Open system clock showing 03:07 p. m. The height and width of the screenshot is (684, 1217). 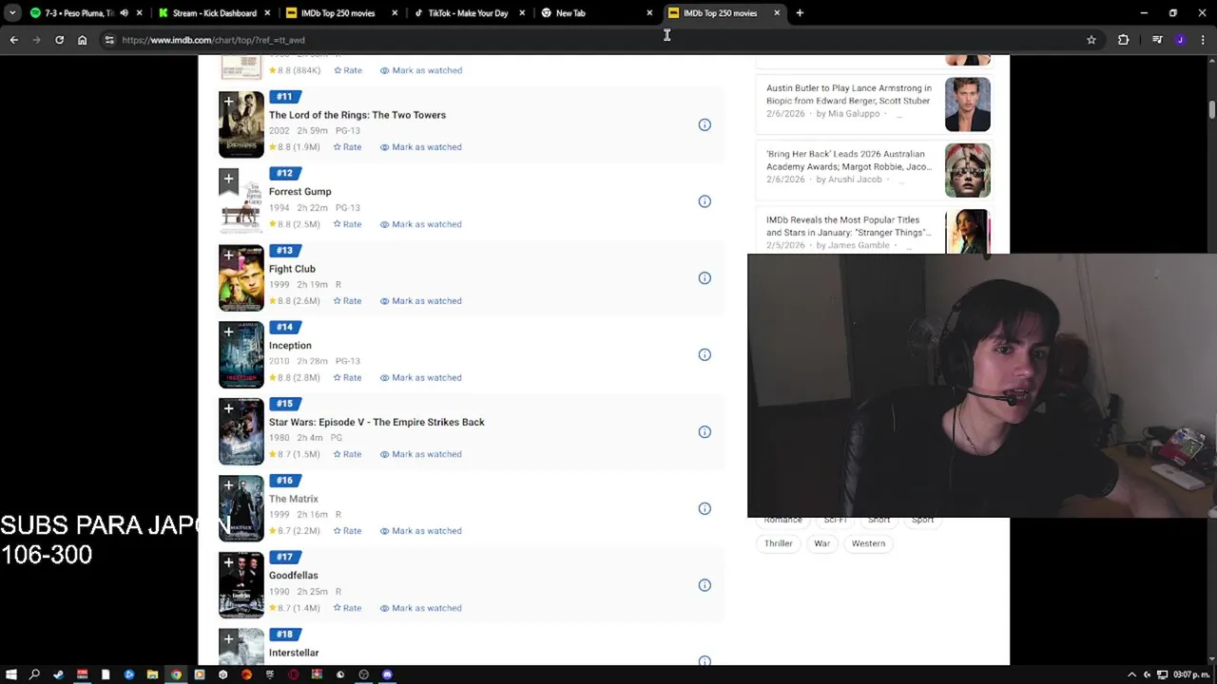[x=1191, y=674]
